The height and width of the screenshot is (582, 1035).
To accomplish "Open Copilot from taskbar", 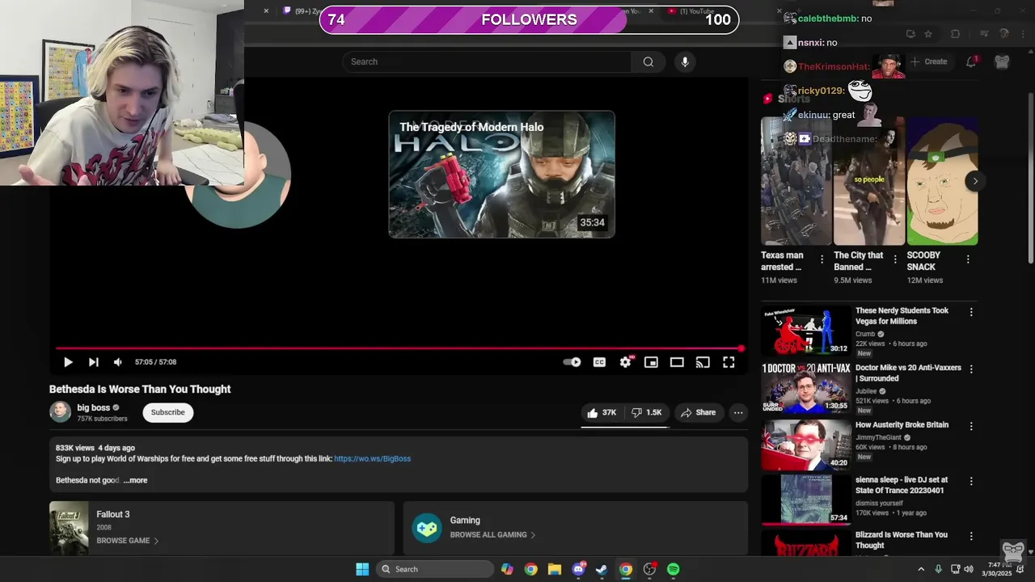I will click(x=507, y=569).
